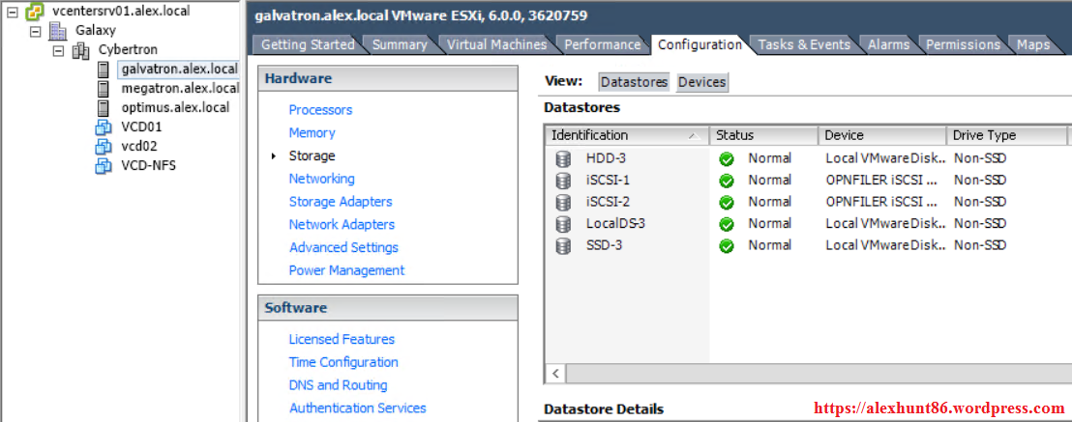Open the Permissions tab
Image resolution: width=1072 pixels, height=422 pixels.
[963, 45]
